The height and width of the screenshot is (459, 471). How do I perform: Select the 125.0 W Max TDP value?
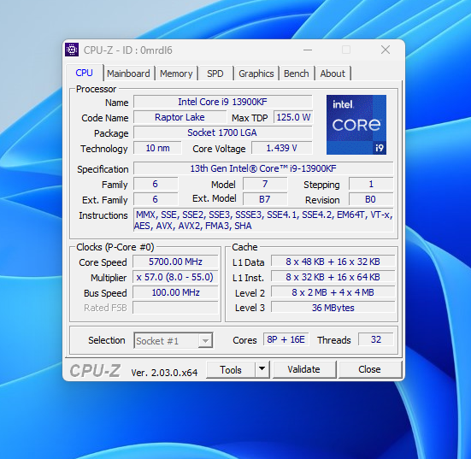click(293, 117)
